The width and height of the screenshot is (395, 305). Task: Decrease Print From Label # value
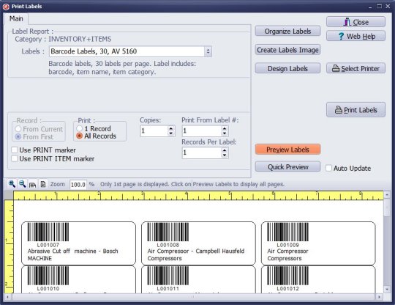[x=225, y=133]
